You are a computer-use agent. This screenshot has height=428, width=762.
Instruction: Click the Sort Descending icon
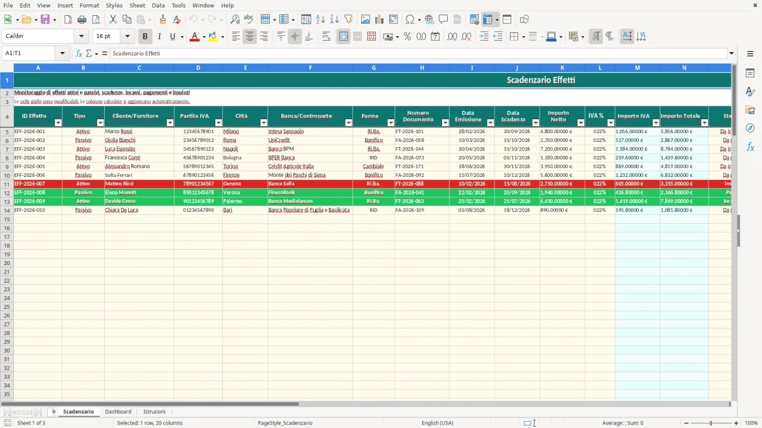334,20
